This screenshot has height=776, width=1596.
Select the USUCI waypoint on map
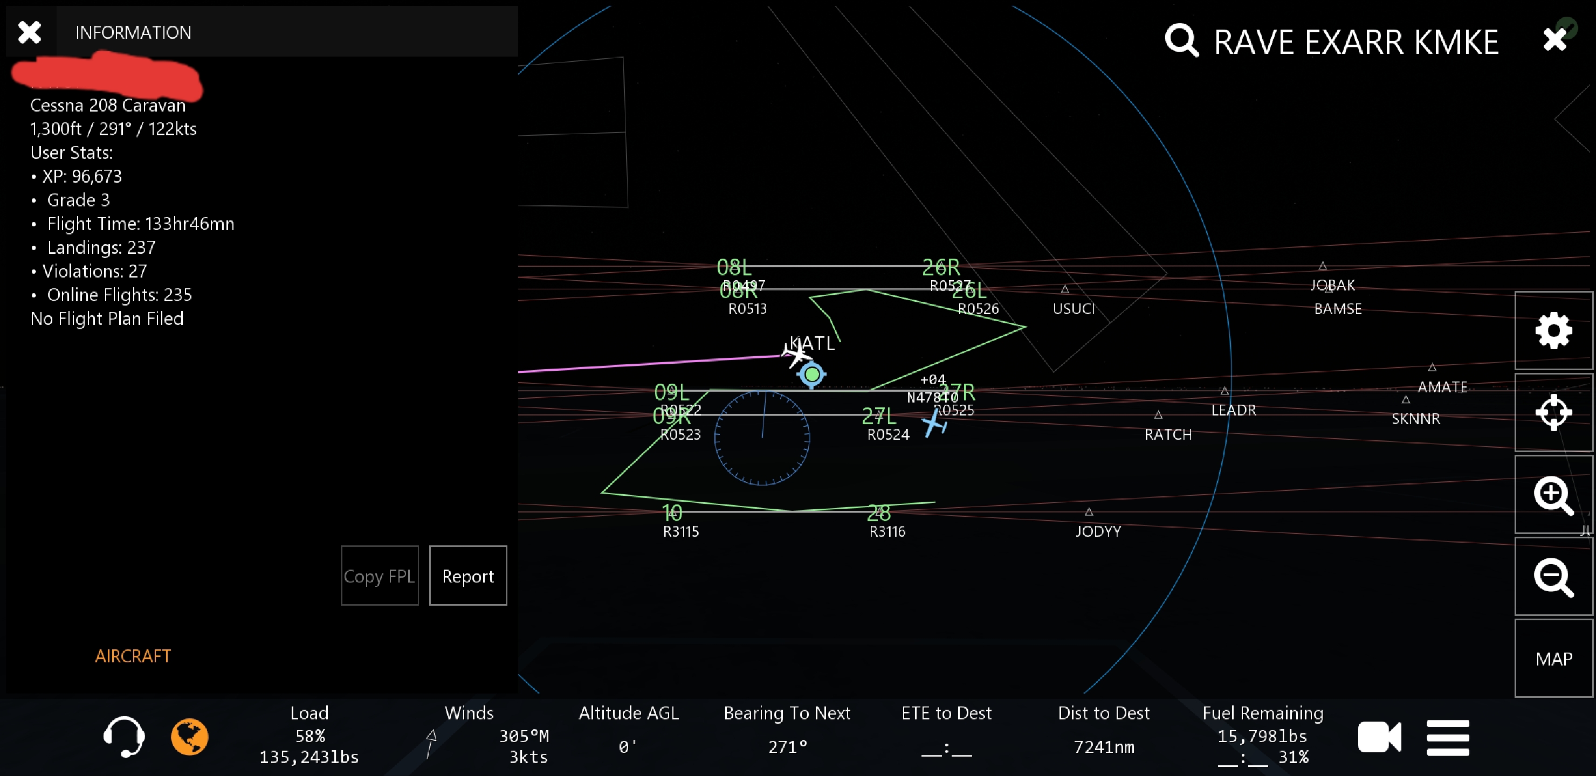point(1072,308)
